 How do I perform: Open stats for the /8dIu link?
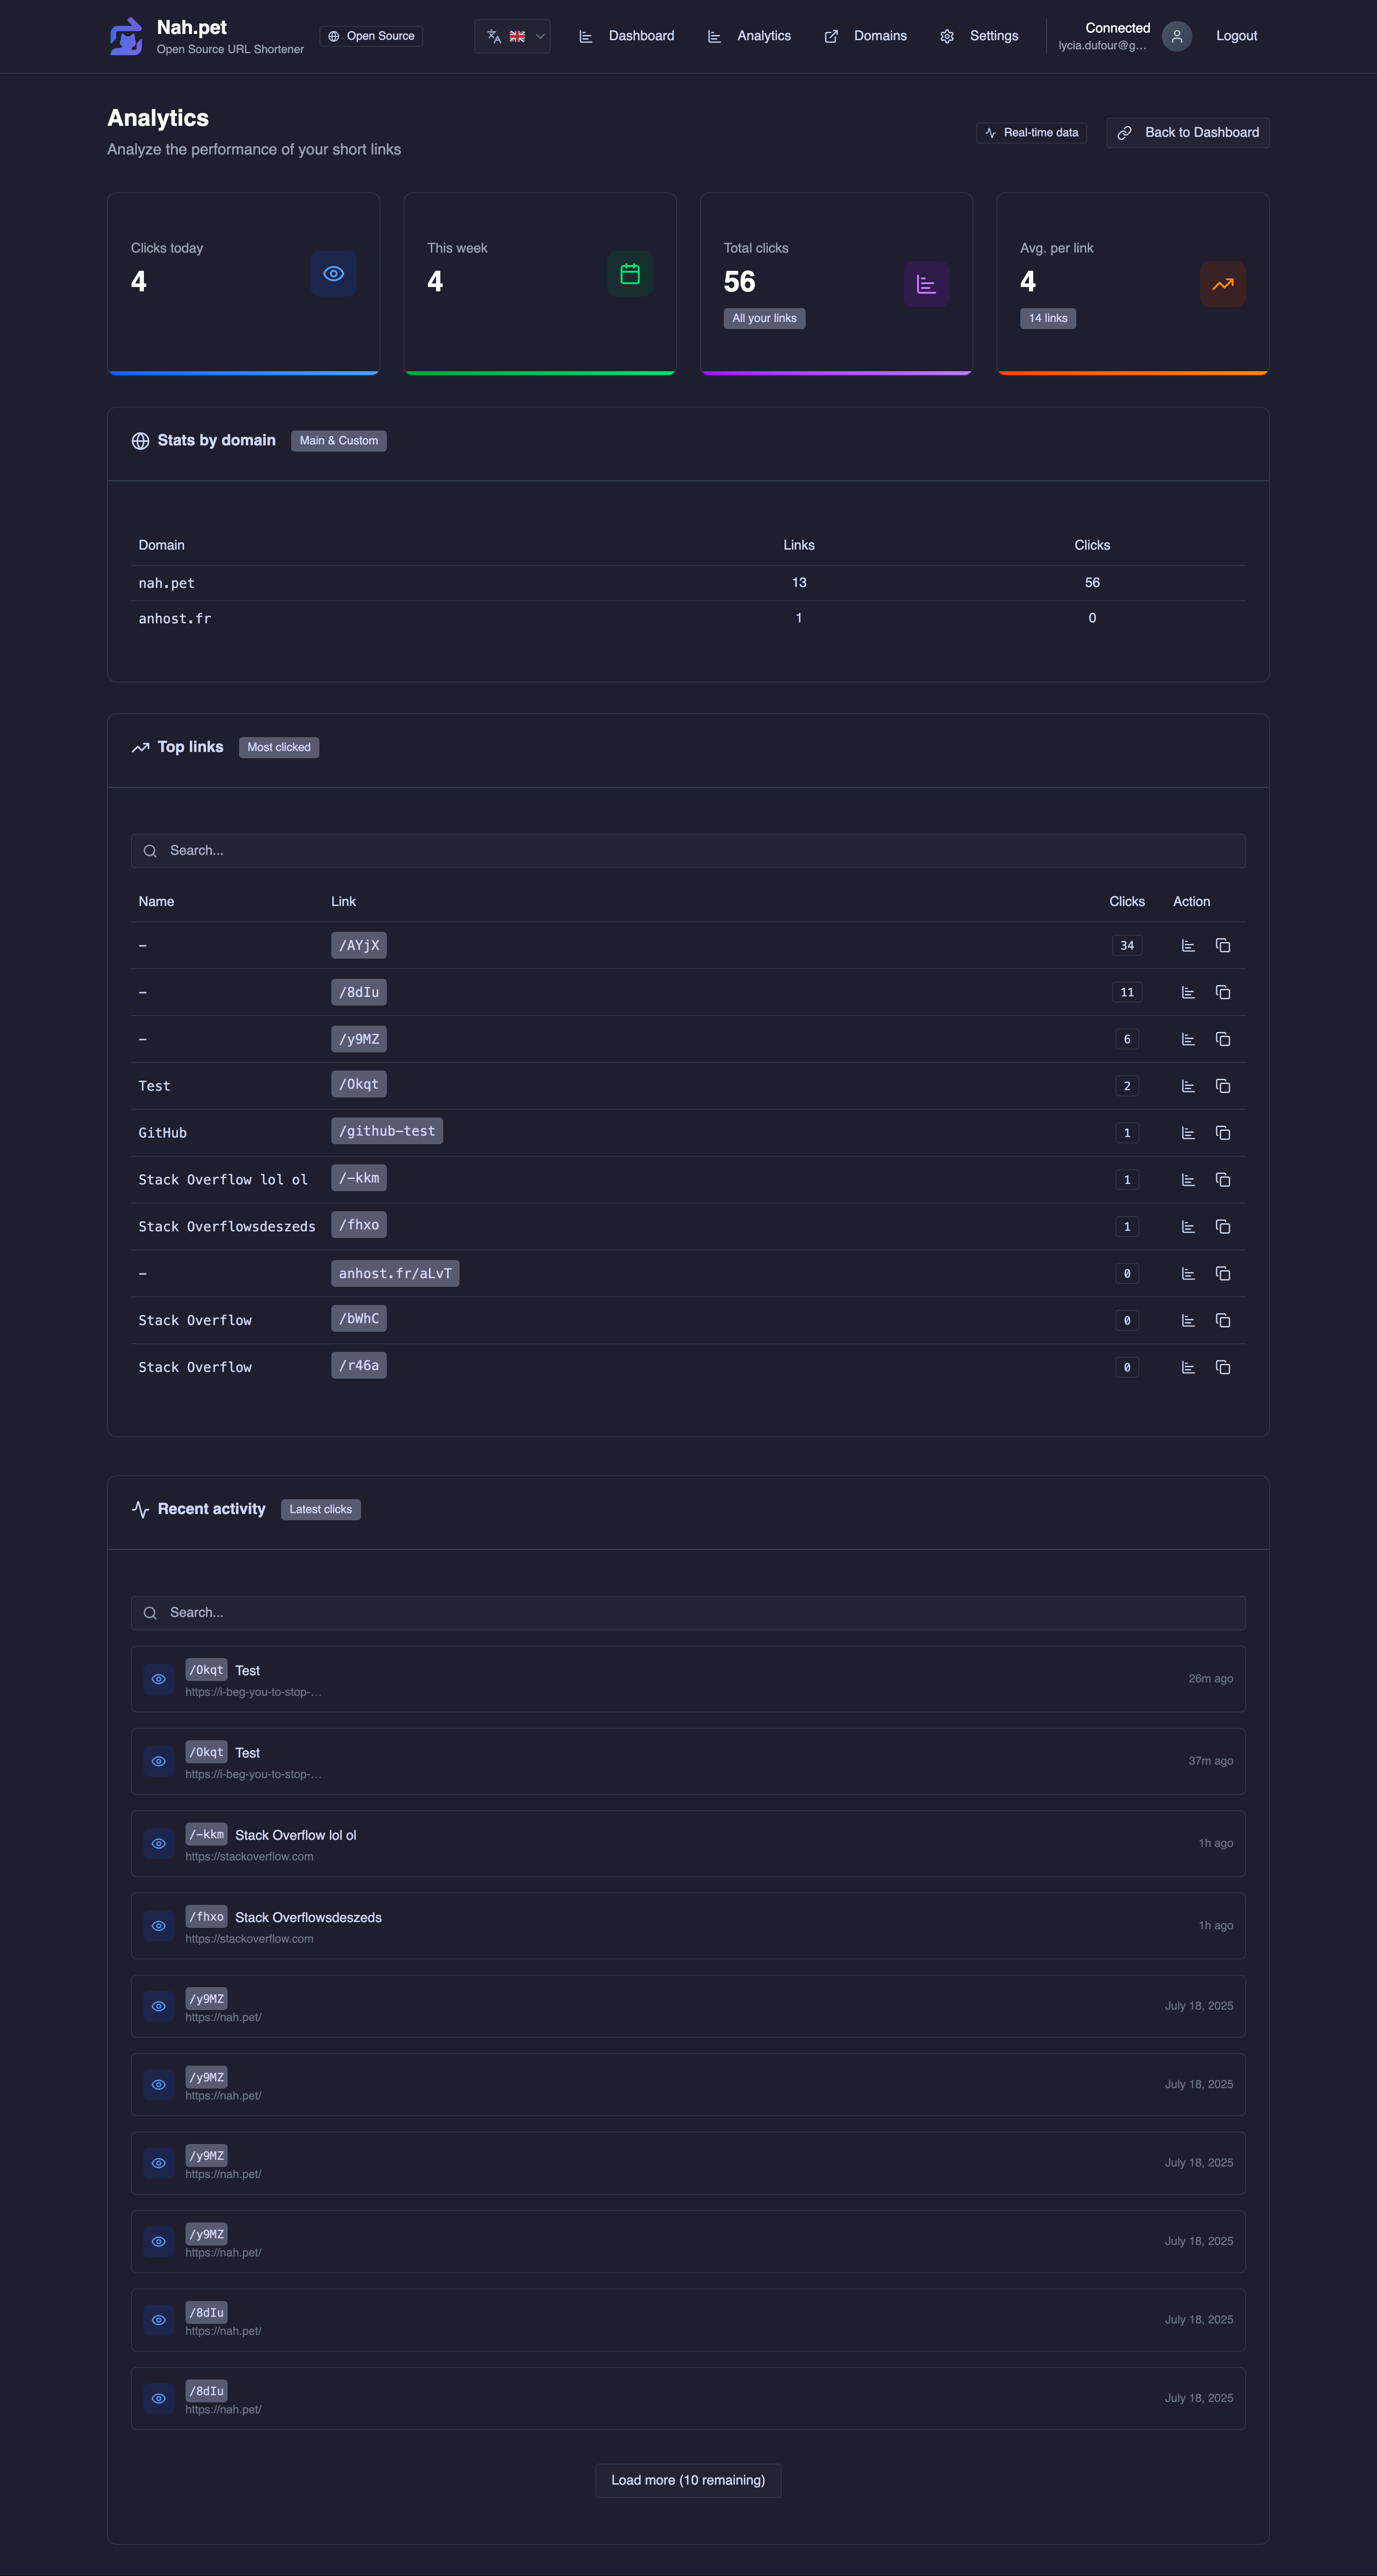[1188, 992]
